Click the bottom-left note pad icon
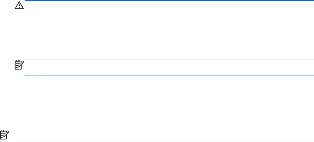This screenshot has width=314, height=142. [4, 135]
